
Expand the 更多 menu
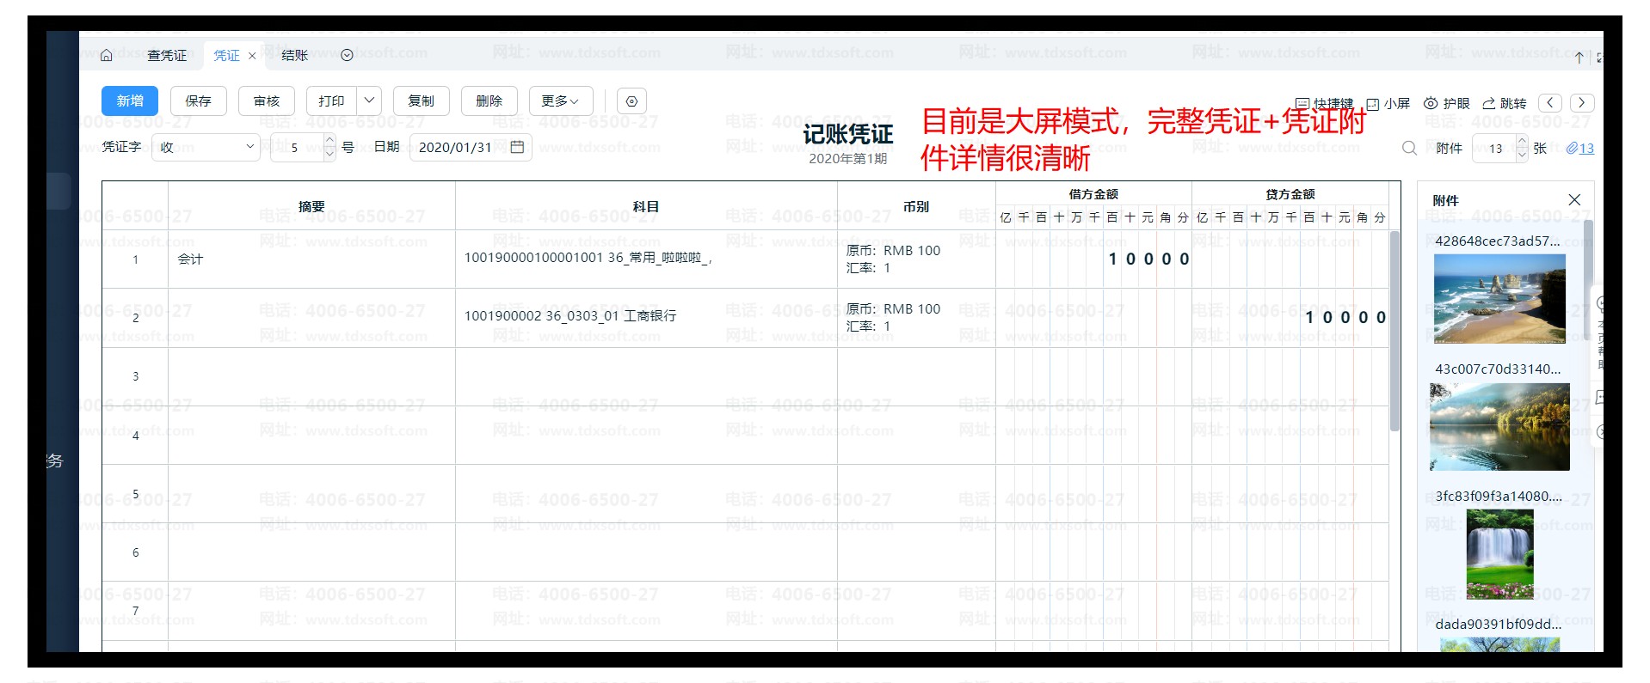[560, 101]
